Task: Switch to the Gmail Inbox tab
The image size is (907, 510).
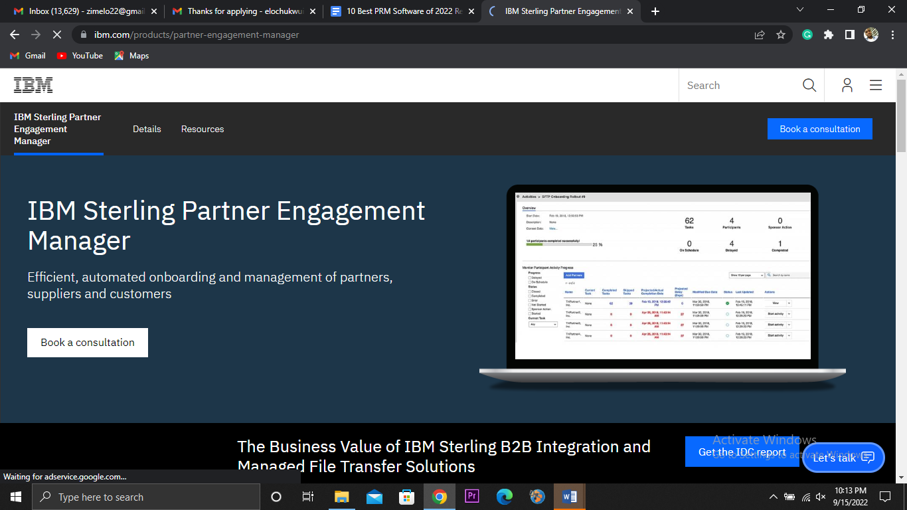Action: (x=86, y=11)
